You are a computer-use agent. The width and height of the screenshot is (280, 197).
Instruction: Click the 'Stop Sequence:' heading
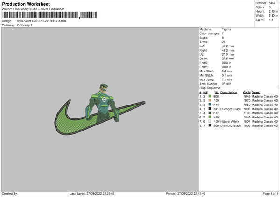tap(210, 88)
